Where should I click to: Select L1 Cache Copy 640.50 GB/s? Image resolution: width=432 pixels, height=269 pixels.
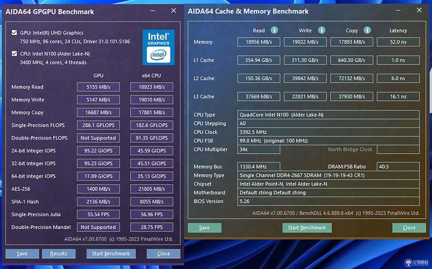pyautogui.click(x=352, y=60)
